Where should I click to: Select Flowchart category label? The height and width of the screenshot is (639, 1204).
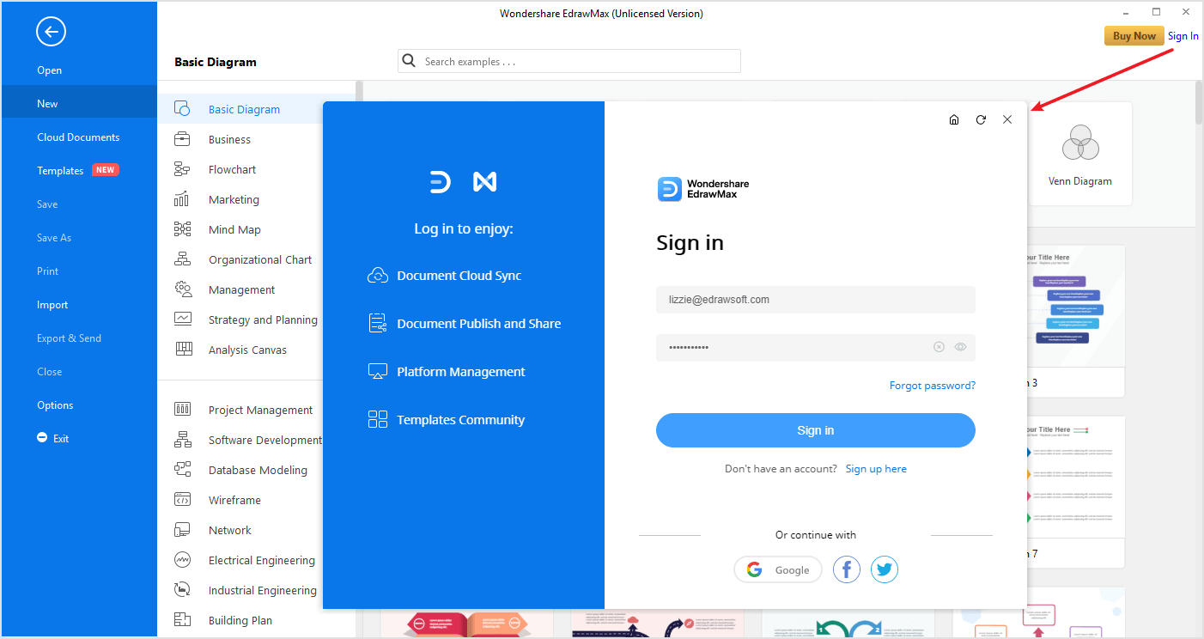click(233, 169)
